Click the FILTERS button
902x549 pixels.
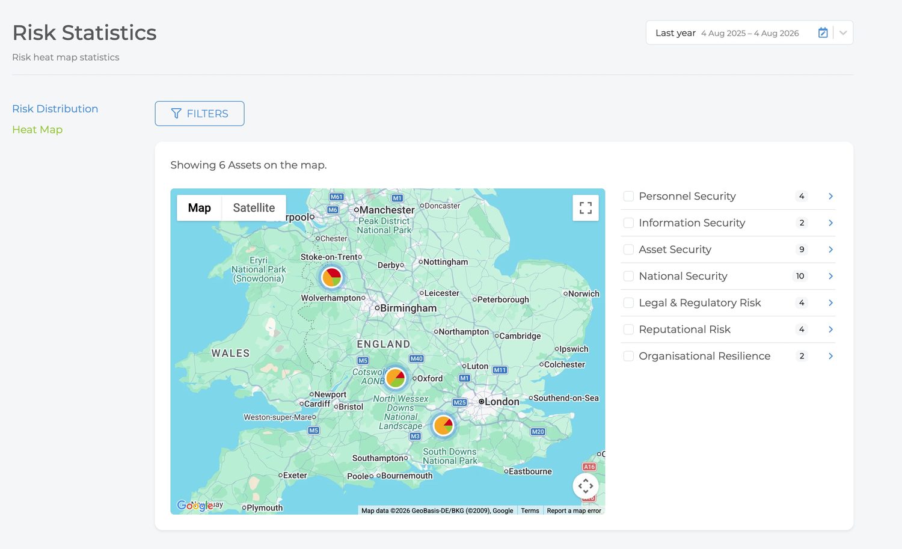click(200, 114)
